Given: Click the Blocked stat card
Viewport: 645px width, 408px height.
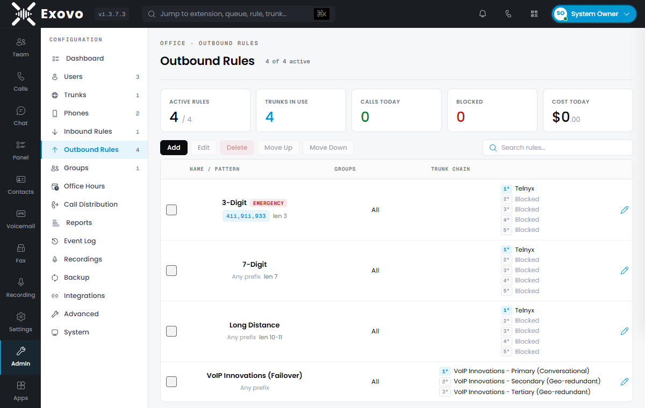Looking at the screenshot, I should tap(492, 111).
